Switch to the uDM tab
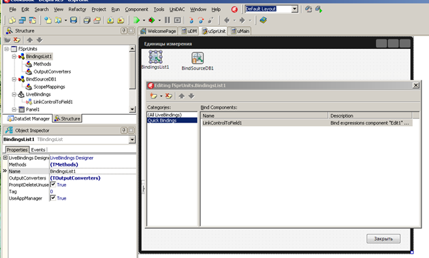Image resolution: width=429 pixels, height=258 pixels. coord(189,31)
